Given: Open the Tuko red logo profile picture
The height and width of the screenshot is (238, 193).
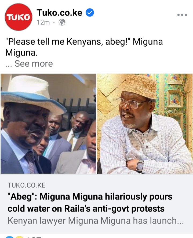Looking at the screenshot, I should click(x=19, y=17).
